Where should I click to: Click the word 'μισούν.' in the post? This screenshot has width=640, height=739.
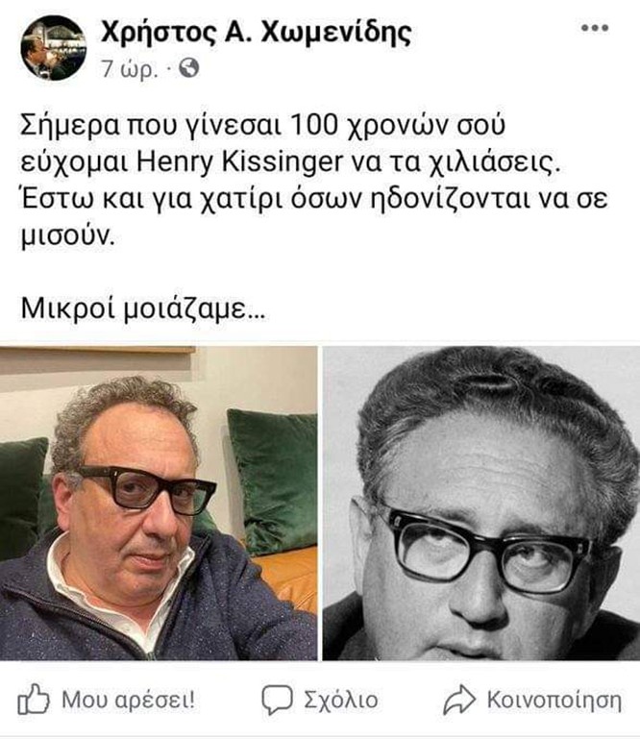tap(68, 235)
